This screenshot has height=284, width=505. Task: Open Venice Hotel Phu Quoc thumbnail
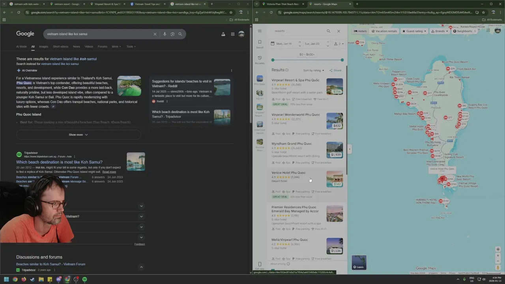point(335,179)
